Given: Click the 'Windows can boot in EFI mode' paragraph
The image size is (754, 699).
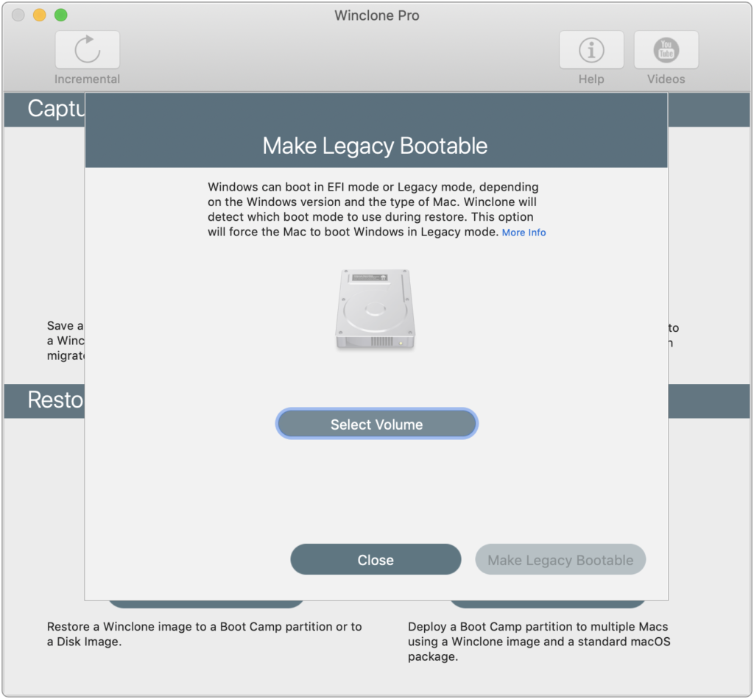Looking at the screenshot, I should tap(376, 210).
